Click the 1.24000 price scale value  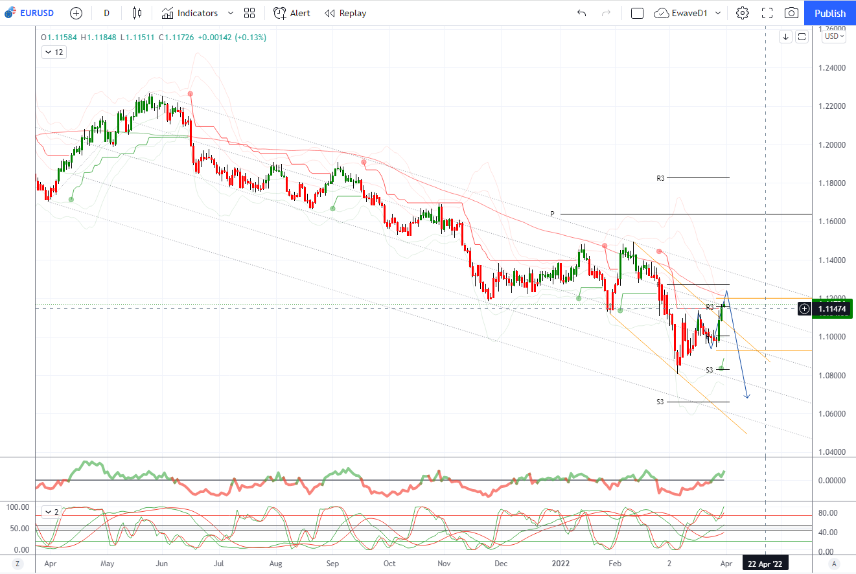(831, 68)
